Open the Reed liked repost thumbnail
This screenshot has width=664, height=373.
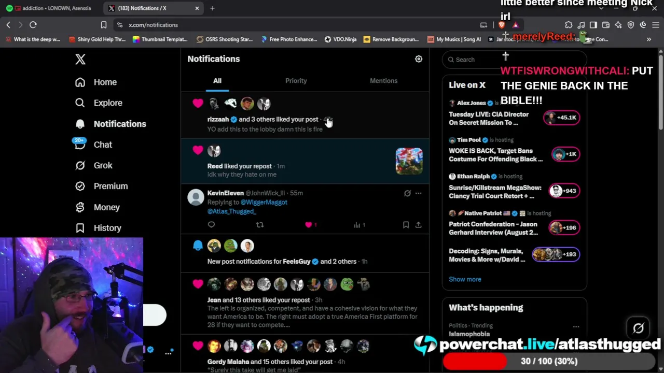coord(409,161)
